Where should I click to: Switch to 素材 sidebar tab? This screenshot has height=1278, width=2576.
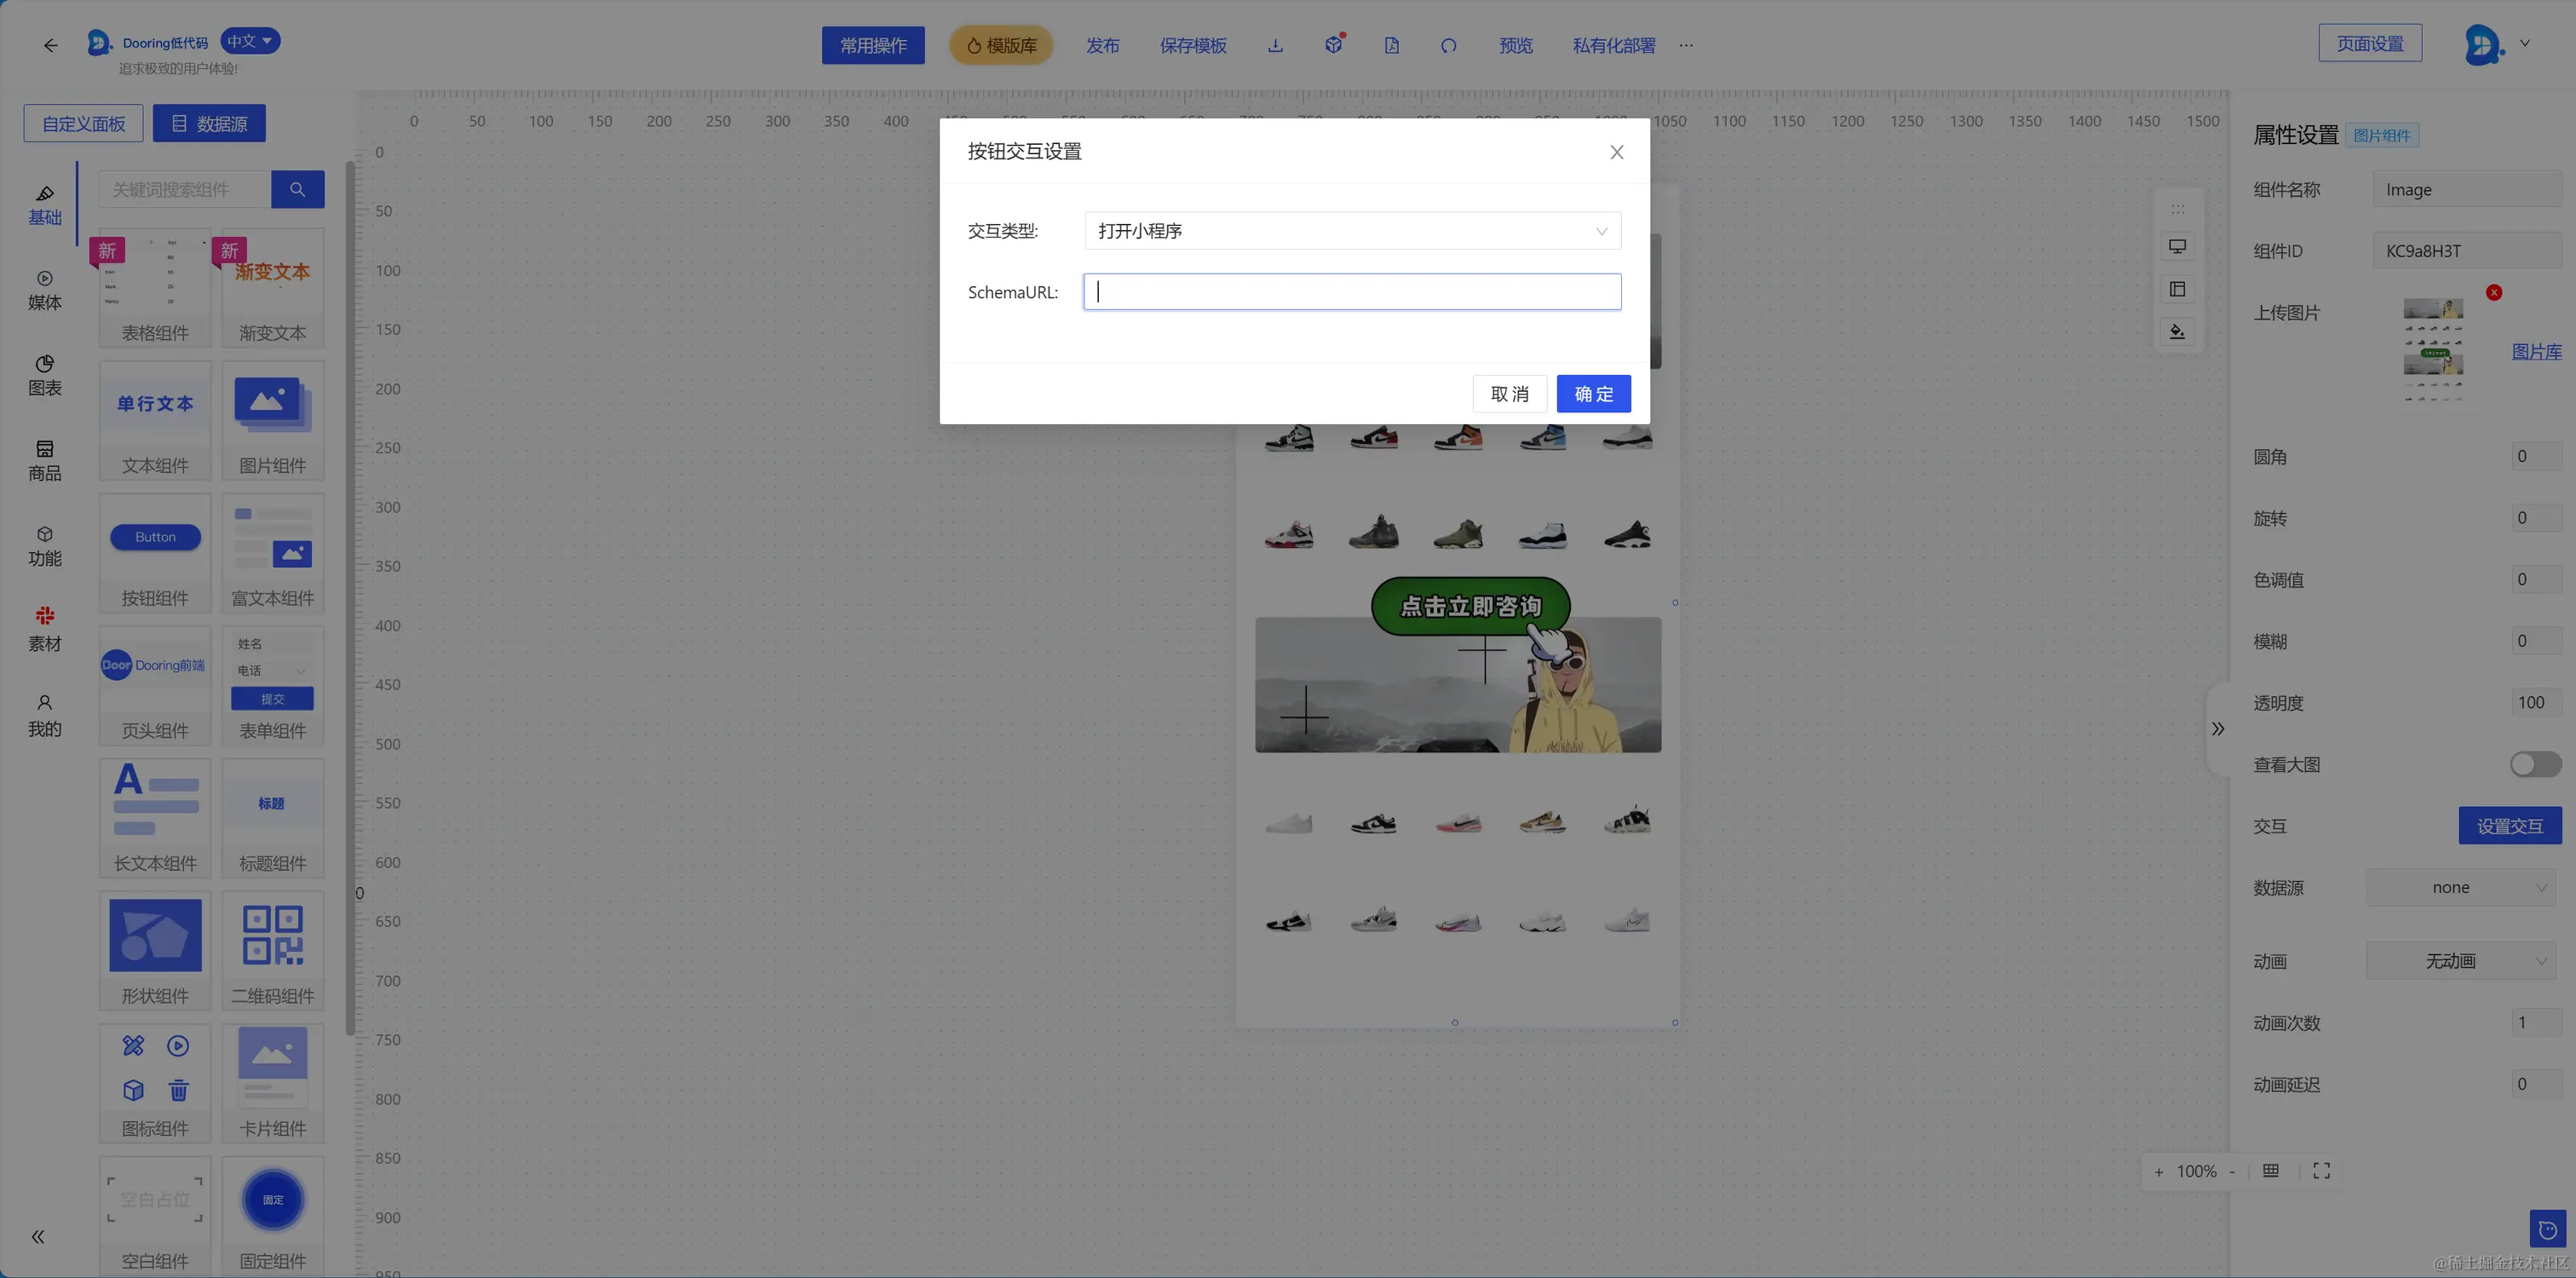[x=44, y=628]
